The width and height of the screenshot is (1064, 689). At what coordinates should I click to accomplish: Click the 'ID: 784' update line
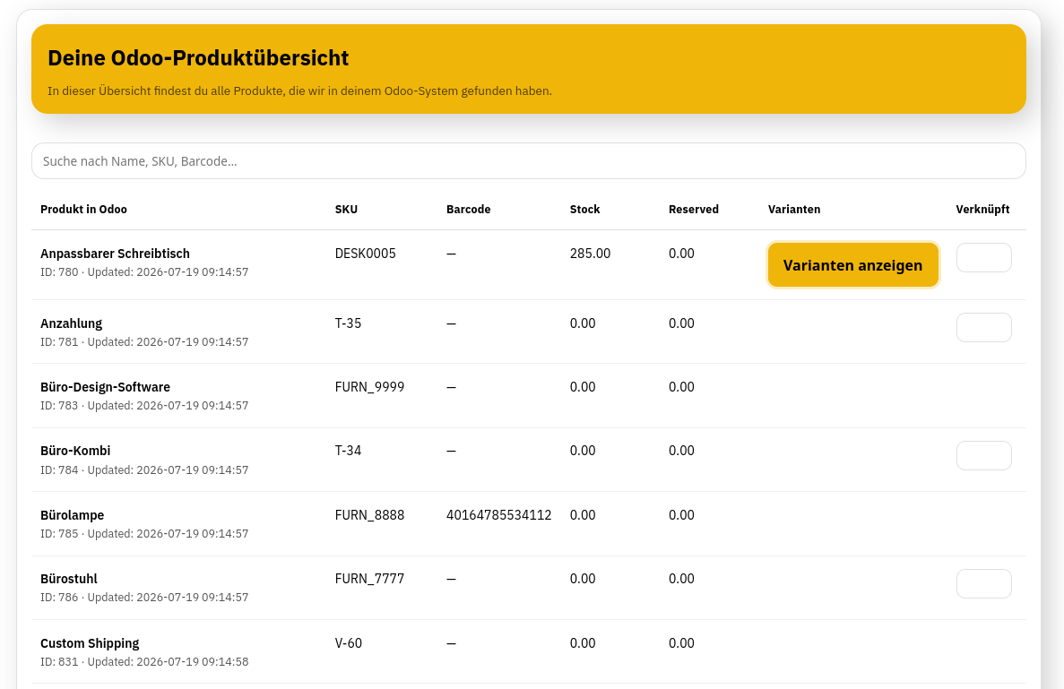tap(144, 470)
